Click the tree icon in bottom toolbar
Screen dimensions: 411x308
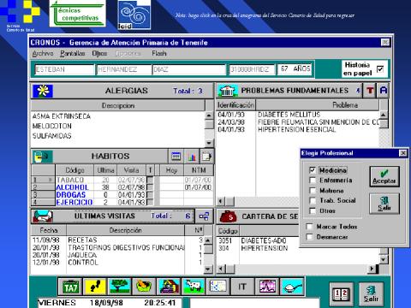tap(119, 287)
